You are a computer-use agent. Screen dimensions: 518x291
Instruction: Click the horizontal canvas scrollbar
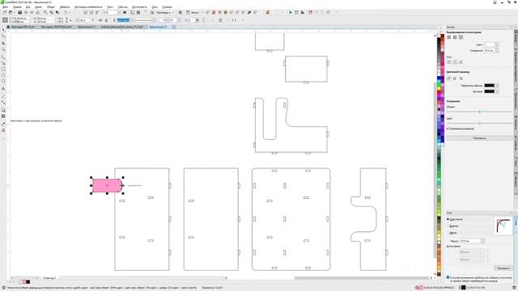[x=362, y=278]
